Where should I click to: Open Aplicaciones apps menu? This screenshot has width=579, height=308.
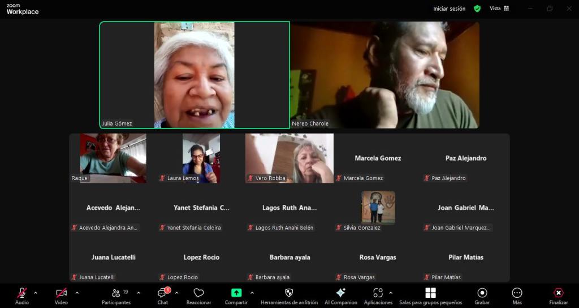point(378,296)
